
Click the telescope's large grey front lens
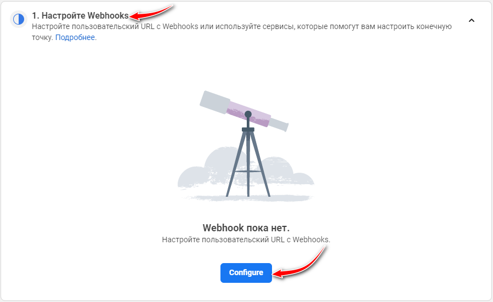pos(215,102)
